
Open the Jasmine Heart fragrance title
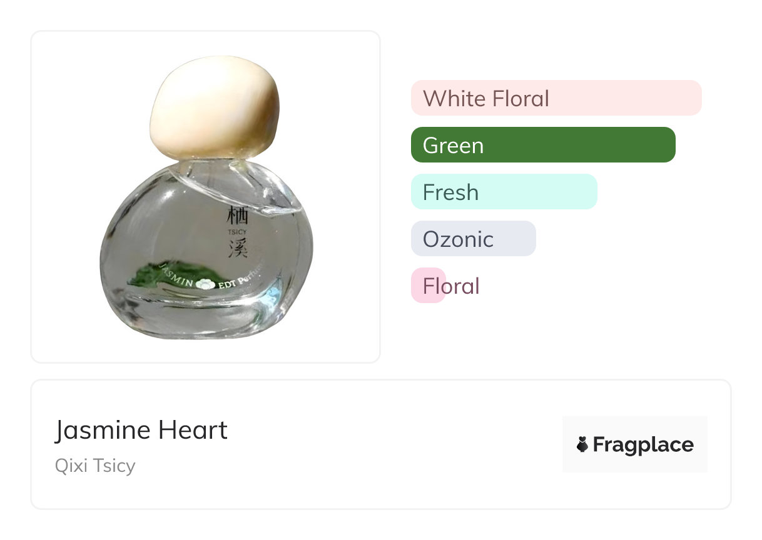[x=141, y=430]
